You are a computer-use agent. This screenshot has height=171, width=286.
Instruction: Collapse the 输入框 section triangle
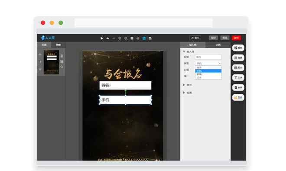(x=184, y=52)
